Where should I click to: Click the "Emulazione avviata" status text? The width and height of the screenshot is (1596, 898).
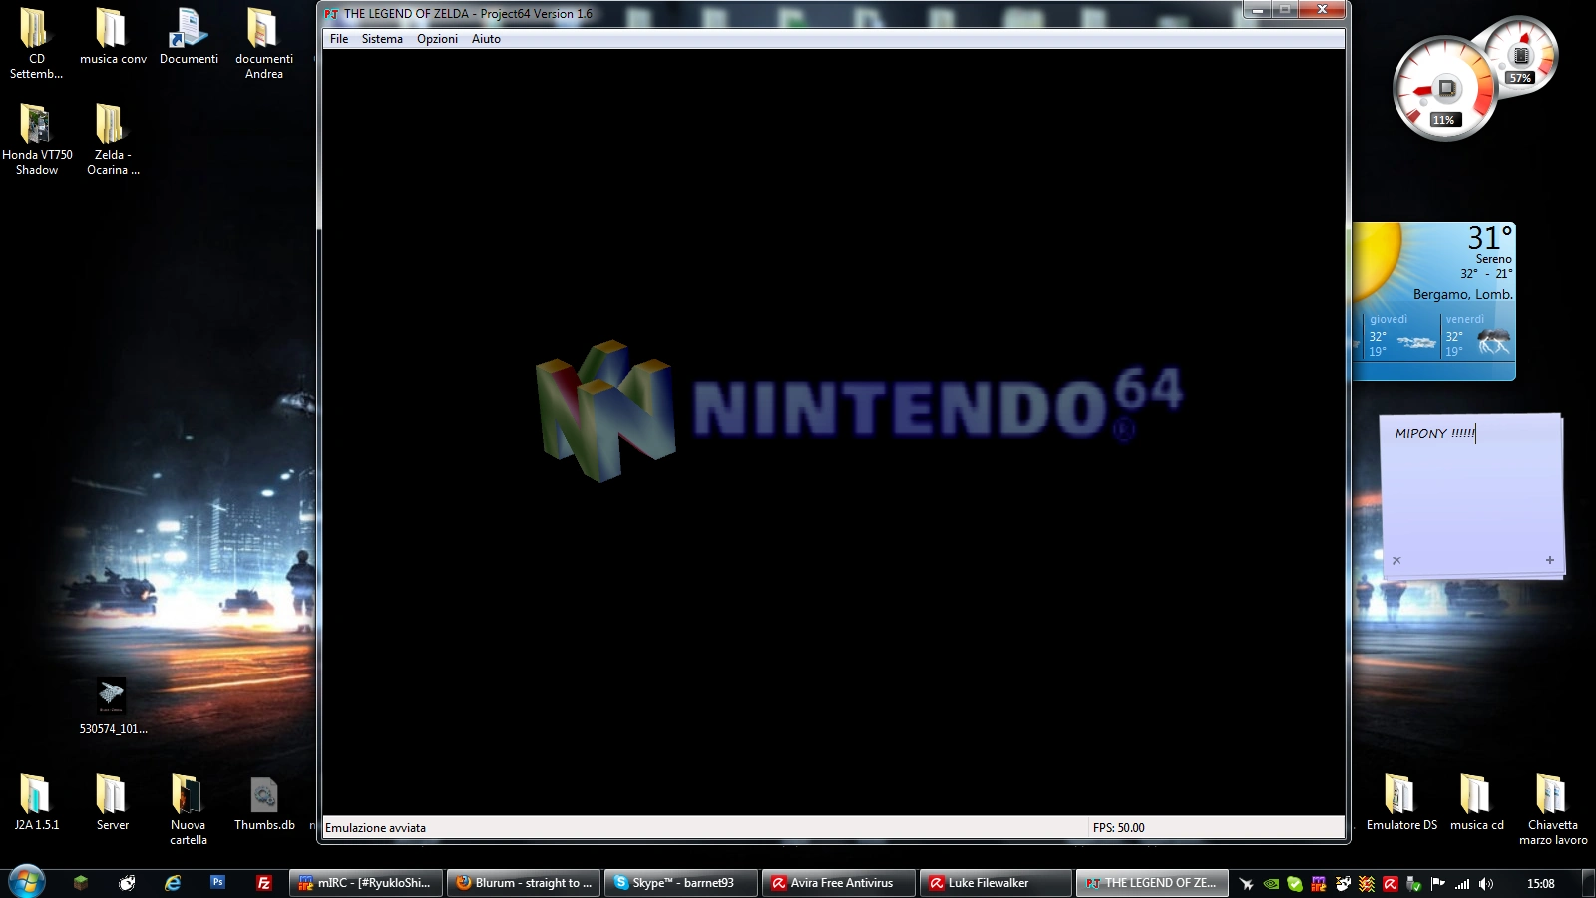[375, 828]
